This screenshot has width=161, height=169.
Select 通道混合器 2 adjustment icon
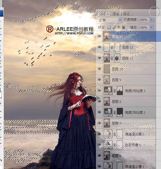tap(108, 134)
